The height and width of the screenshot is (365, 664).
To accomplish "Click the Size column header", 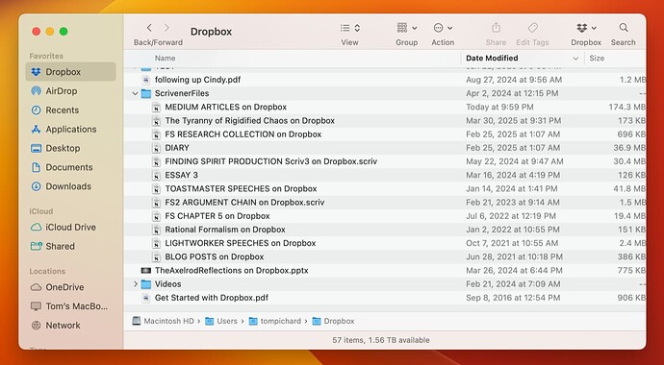I will [x=597, y=59].
